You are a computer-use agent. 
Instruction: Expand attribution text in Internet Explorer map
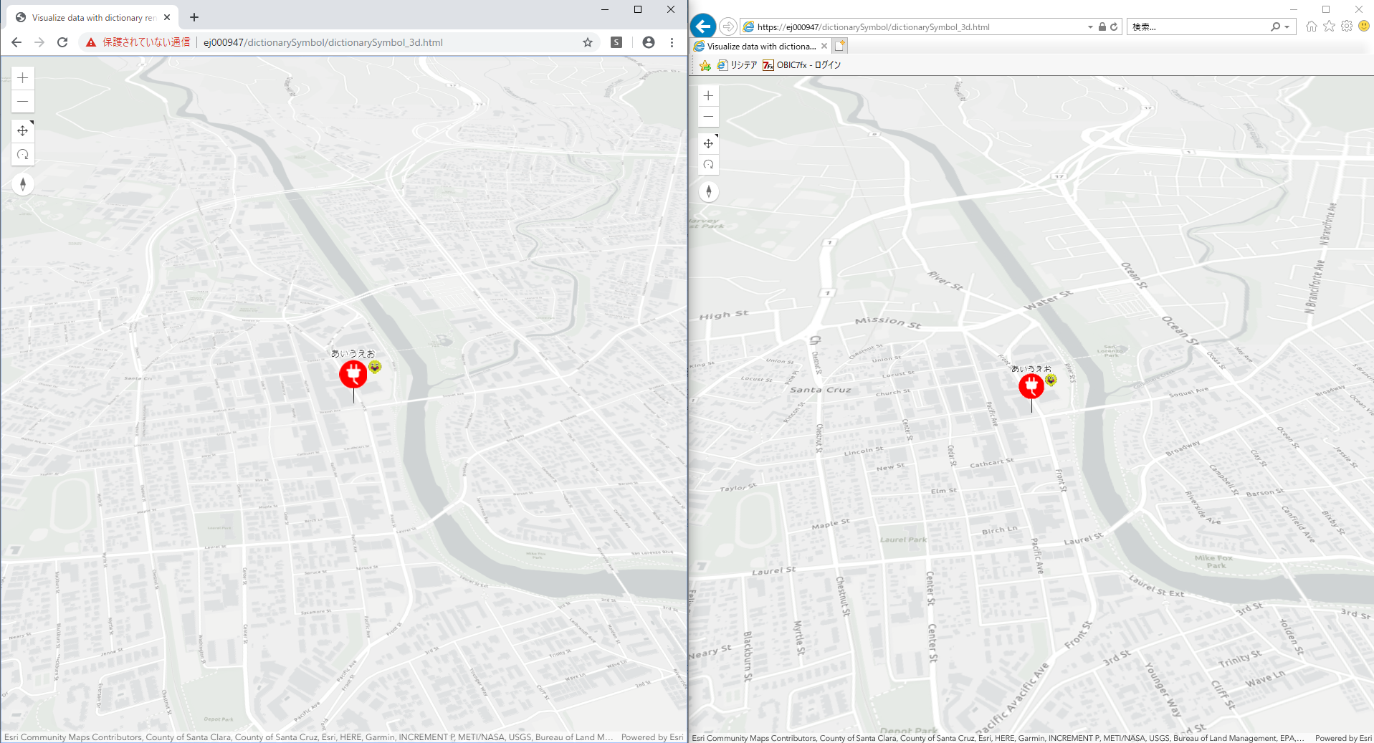tap(998, 738)
